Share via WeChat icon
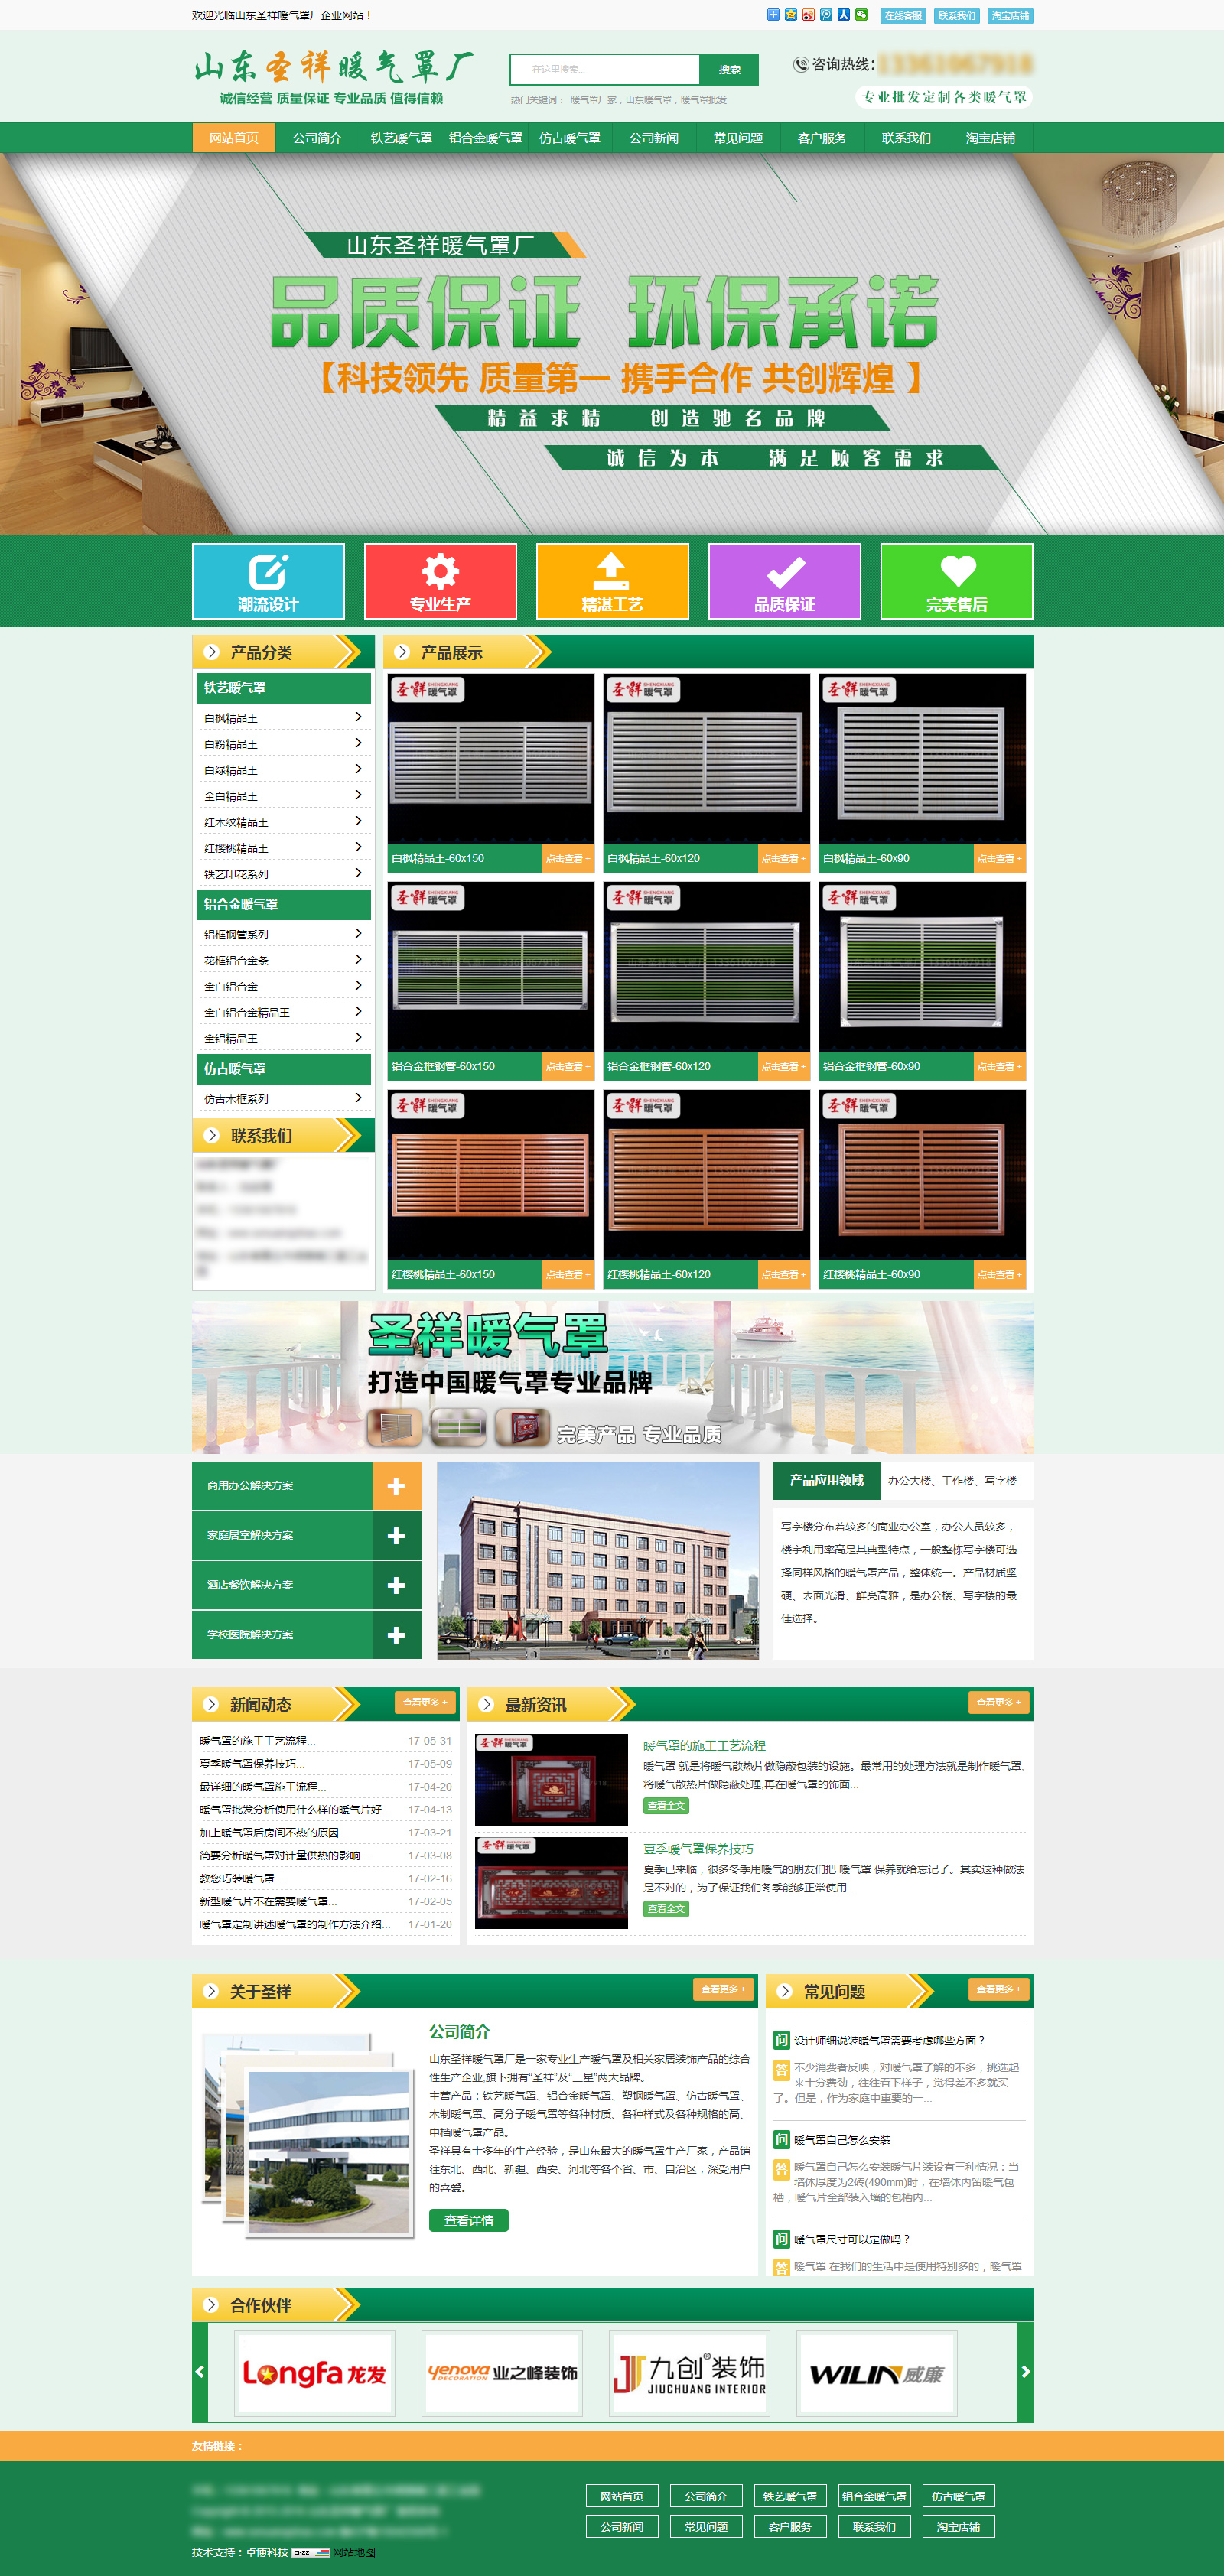The height and width of the screenshot is (2576, 1224). [x=861, y=15]
